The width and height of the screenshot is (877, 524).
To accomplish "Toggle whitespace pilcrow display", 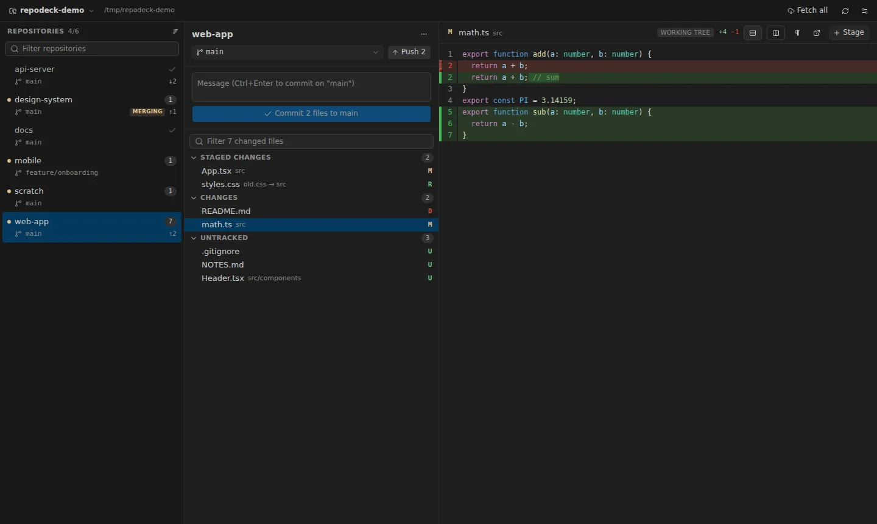I will (x=797, y=33).
